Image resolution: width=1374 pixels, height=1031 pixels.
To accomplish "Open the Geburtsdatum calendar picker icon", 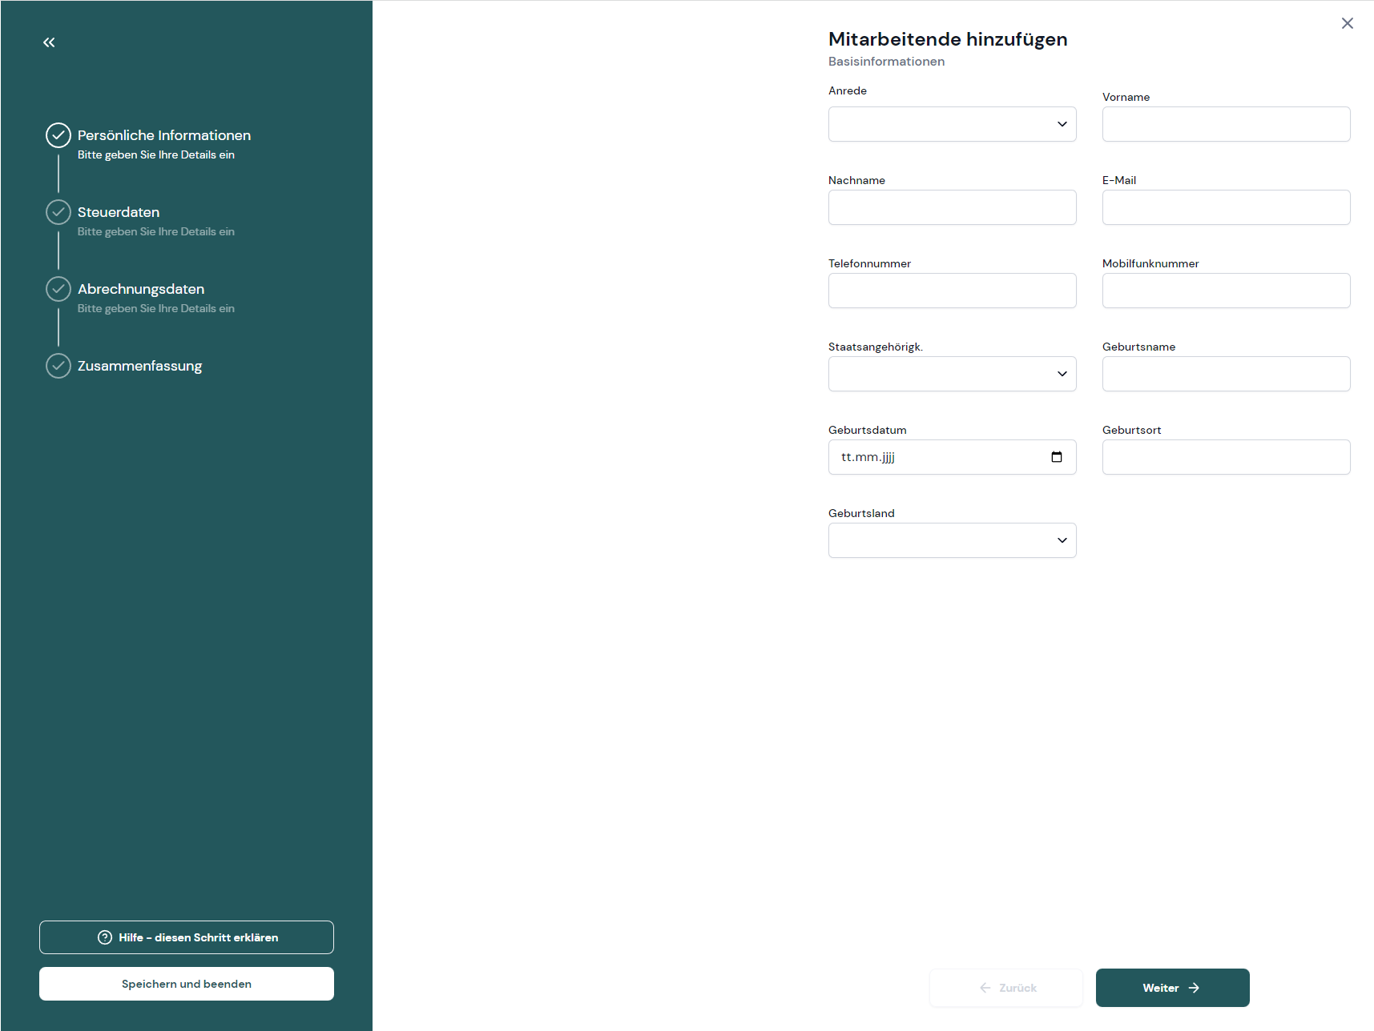I will pos(1057,457).
